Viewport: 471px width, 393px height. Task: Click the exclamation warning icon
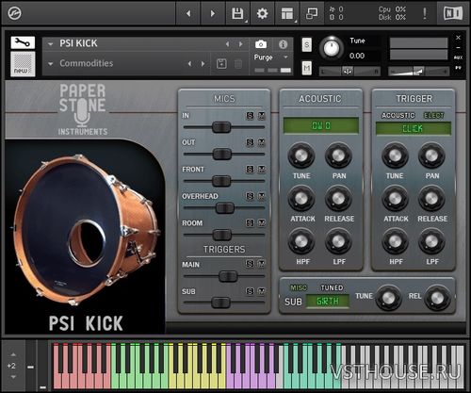click(425, 13)
